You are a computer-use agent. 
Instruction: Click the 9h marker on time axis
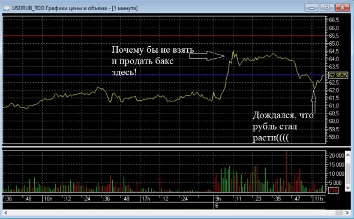pyautogui.click(x=218, y=199)
